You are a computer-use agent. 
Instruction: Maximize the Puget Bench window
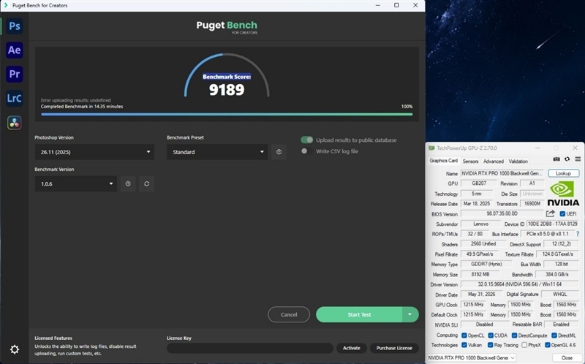click(396, 5)
